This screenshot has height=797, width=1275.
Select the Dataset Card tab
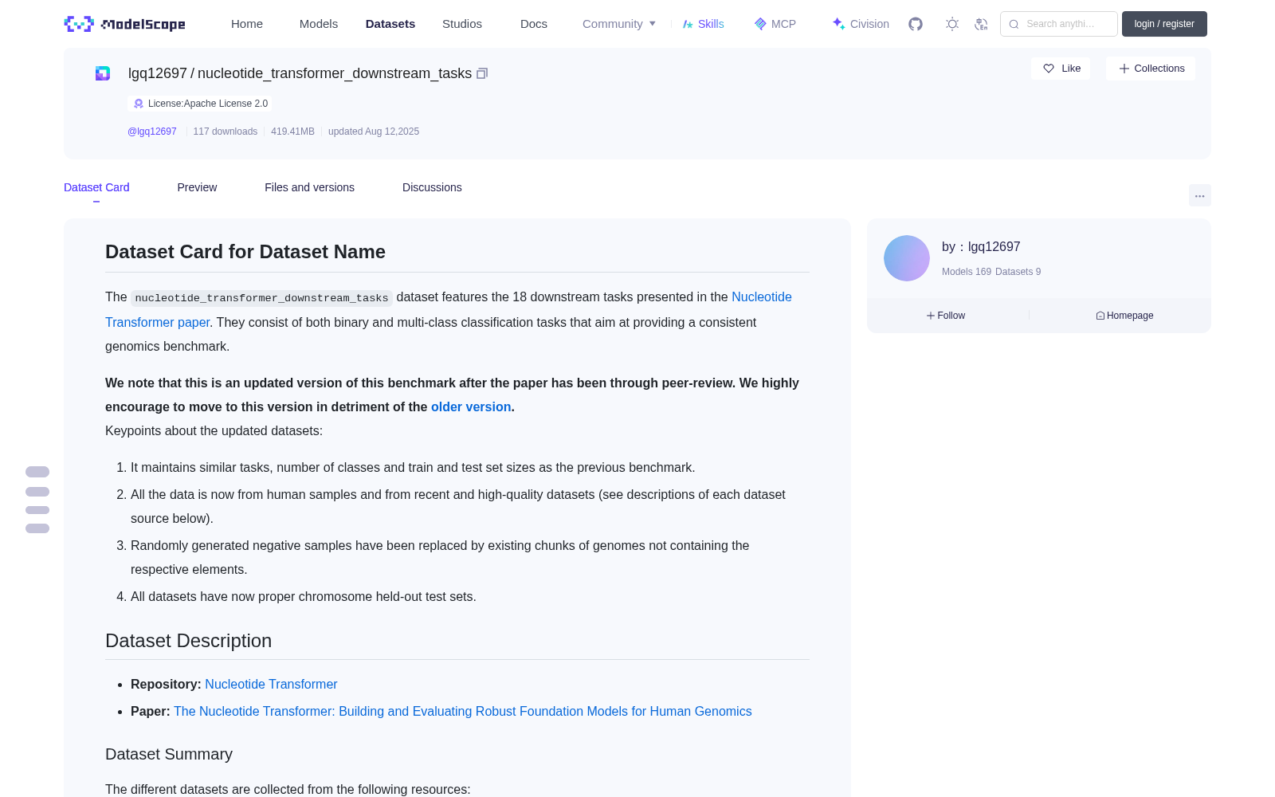point(96,187)
